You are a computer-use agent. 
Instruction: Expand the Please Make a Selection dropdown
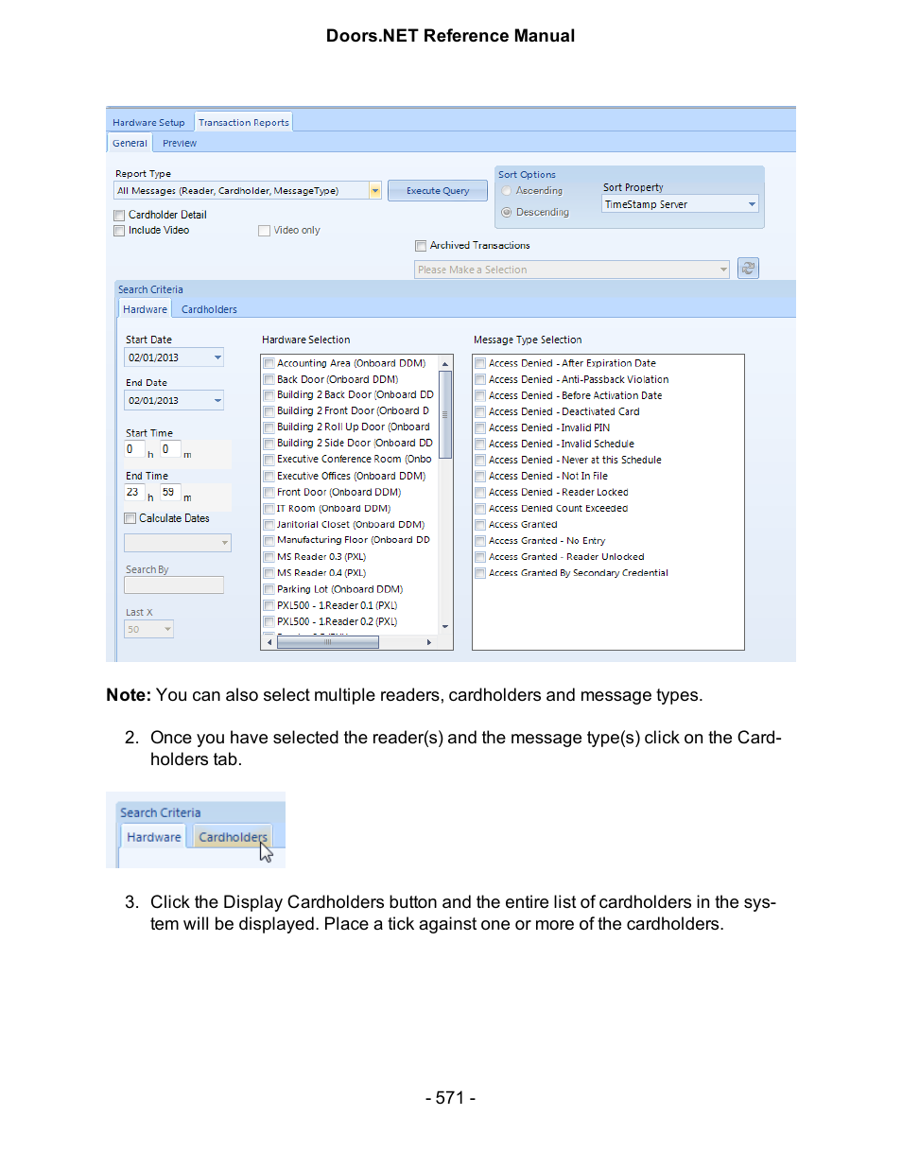[x=723, y=270]
